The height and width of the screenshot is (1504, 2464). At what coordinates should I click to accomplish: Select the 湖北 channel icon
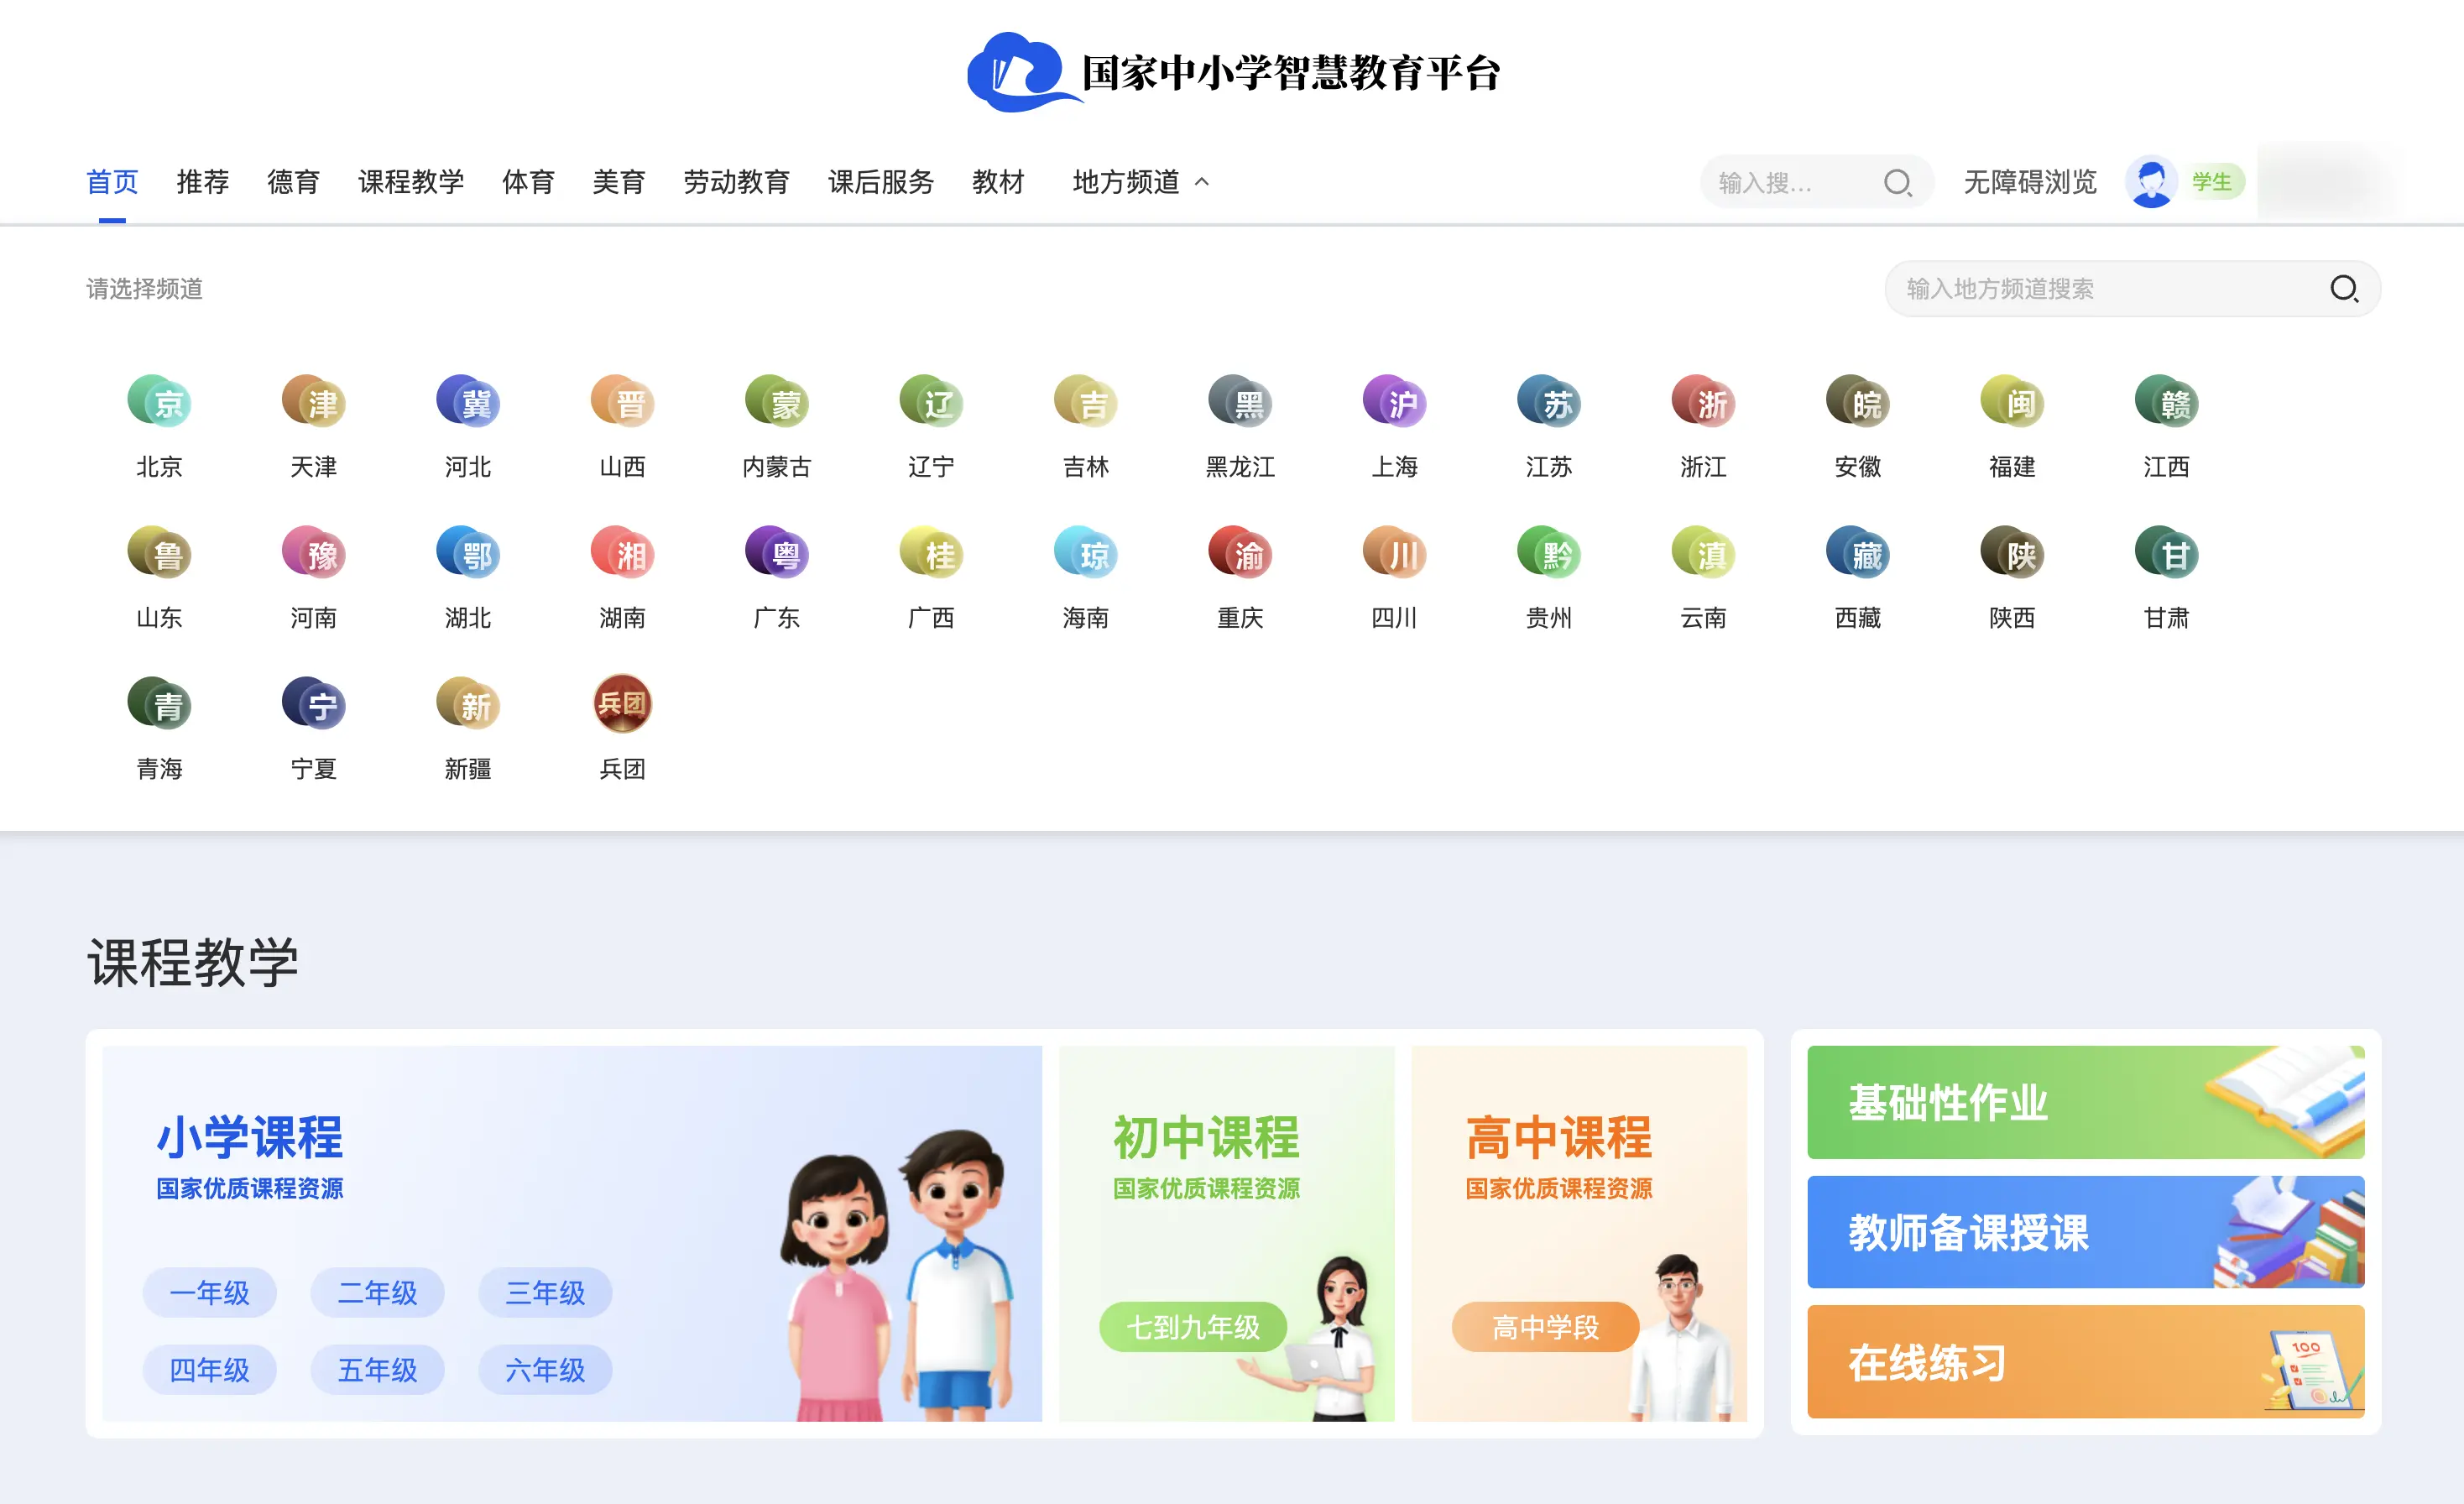[468, 553]
